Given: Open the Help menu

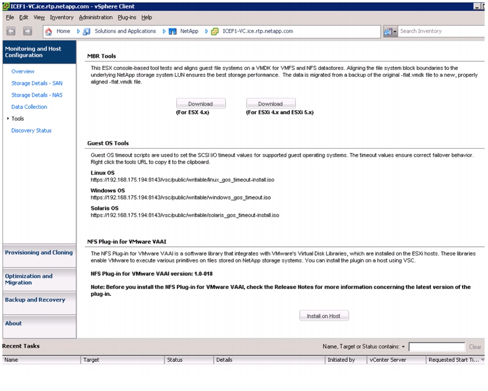Looking at the screenshot, I should pyautogui.click(x=147, y=17).
